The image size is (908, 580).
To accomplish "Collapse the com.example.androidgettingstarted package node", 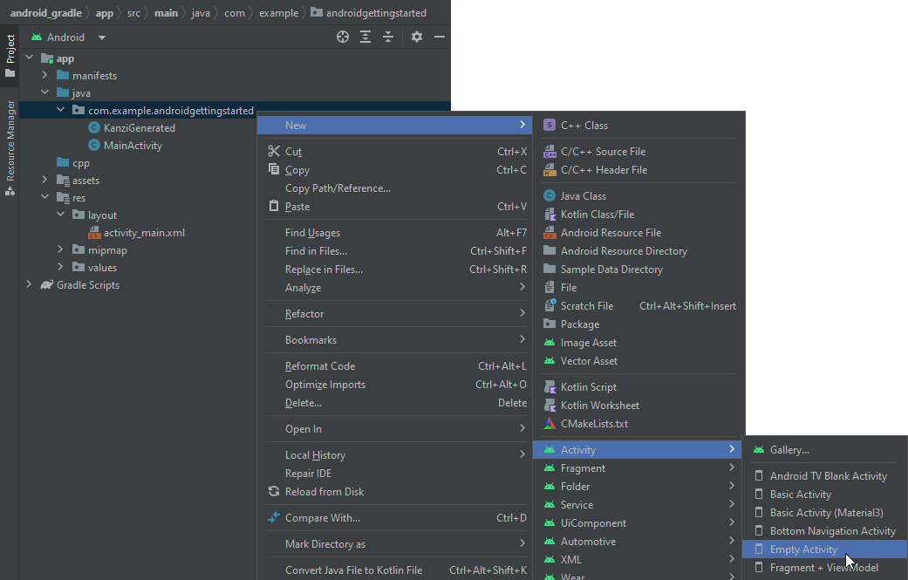I will click(x=59, y=110).
